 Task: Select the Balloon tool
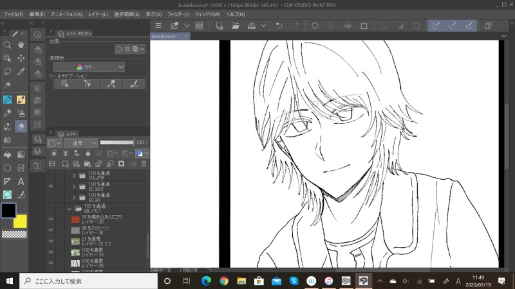click(7, 195)
